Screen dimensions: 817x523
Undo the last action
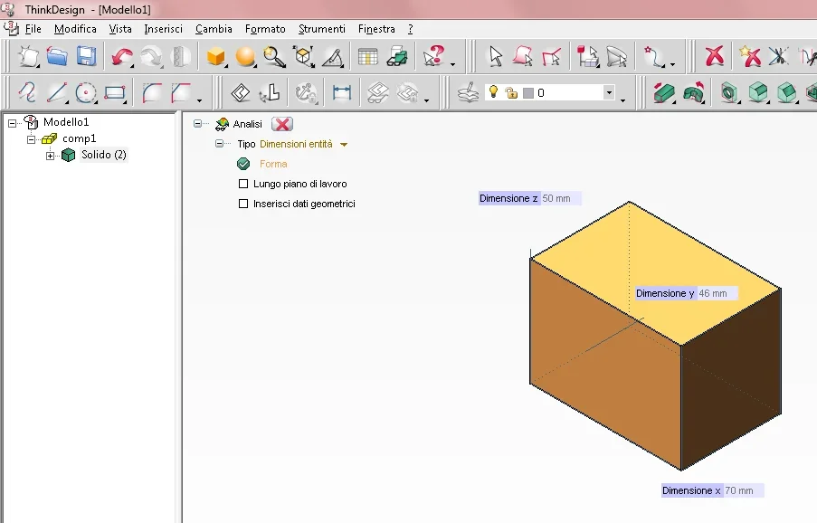click(x=122, y=57)
